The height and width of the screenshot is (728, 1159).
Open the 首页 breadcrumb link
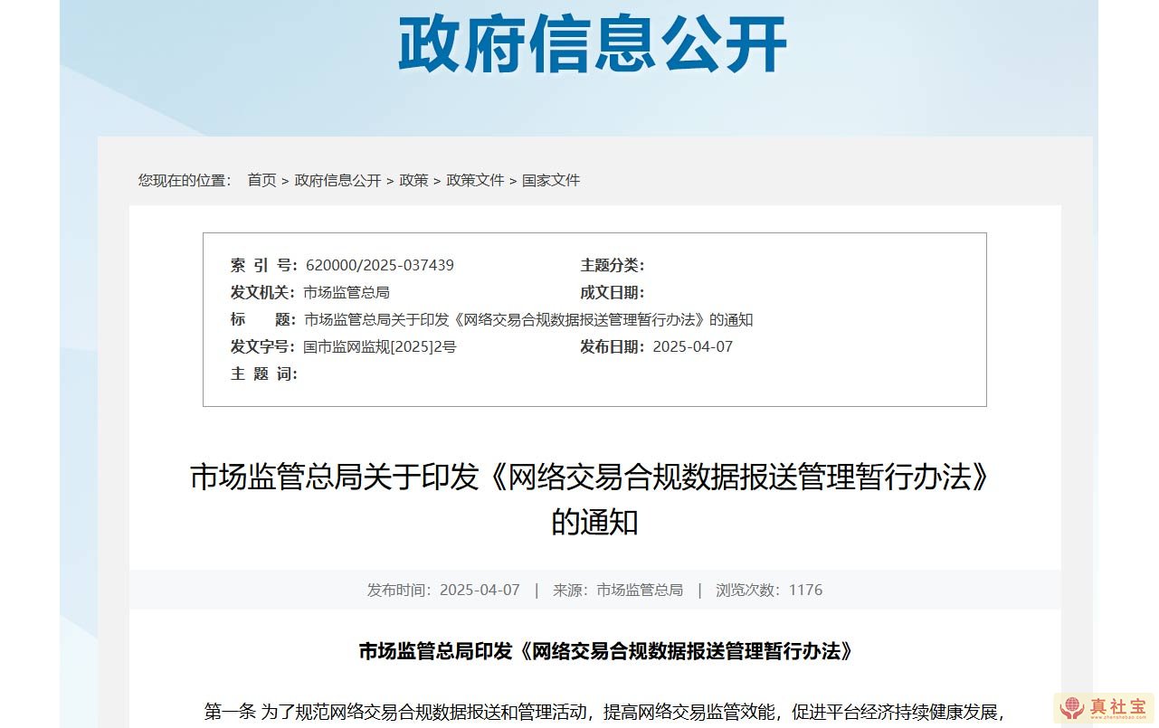click(261, 180)
